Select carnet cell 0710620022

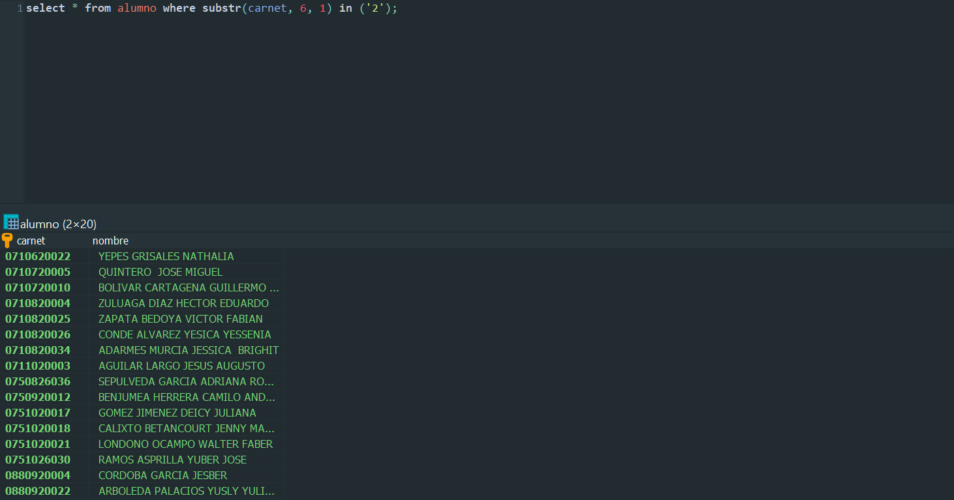click(x=38, y=256)
